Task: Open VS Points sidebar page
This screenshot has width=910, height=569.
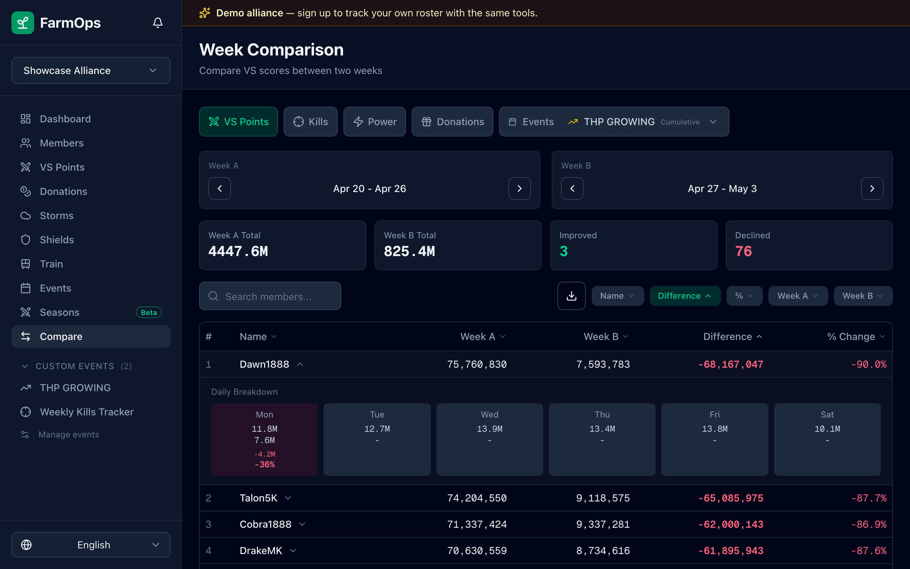Action: pyautogui.click(x=91, y=167)
